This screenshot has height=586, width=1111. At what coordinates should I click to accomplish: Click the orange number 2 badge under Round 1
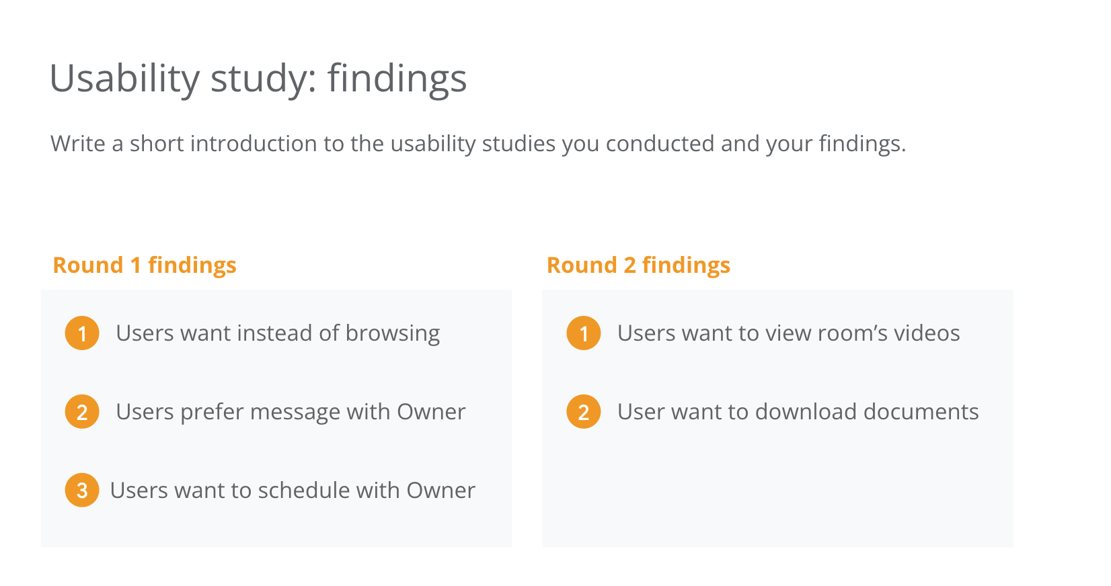coord(82,412)
